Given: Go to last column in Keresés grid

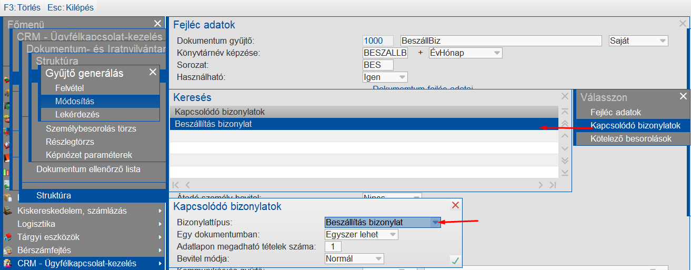Looking at the screenshot, I should [553, 185].
